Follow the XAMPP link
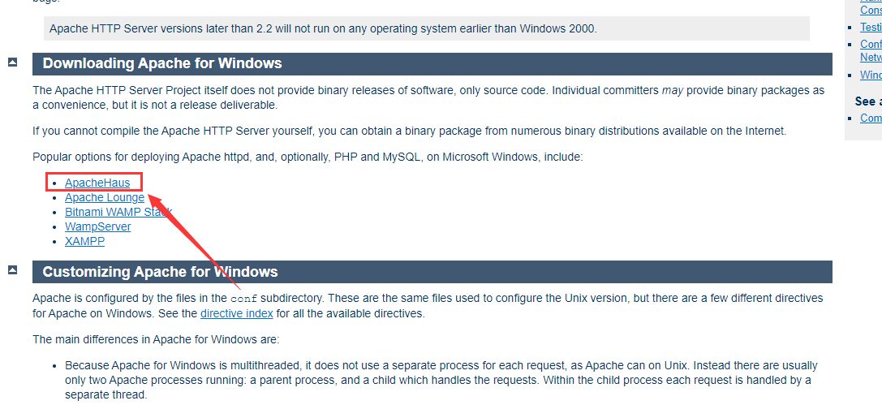This screenshot has height=405, width=882. coord(84,241)
